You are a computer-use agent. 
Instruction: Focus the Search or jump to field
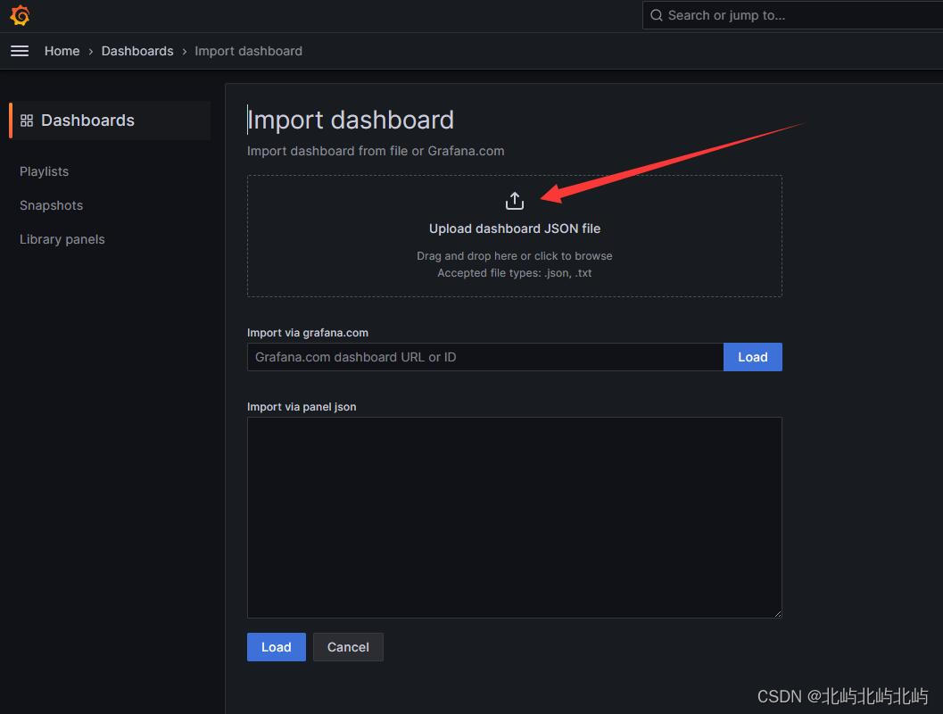[x=792, y=16]
